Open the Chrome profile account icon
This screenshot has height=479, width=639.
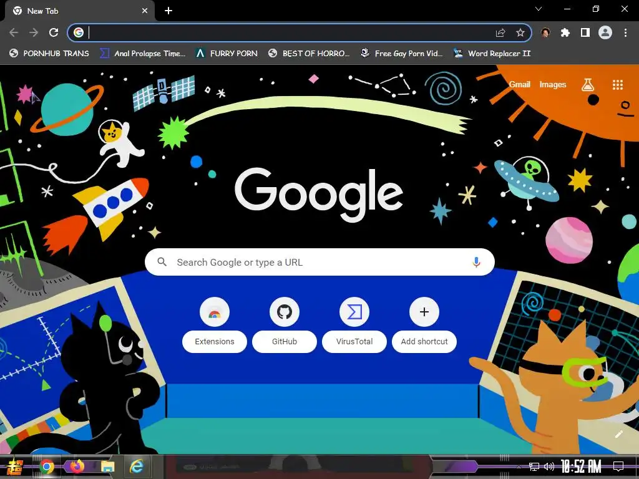[605, 32]
